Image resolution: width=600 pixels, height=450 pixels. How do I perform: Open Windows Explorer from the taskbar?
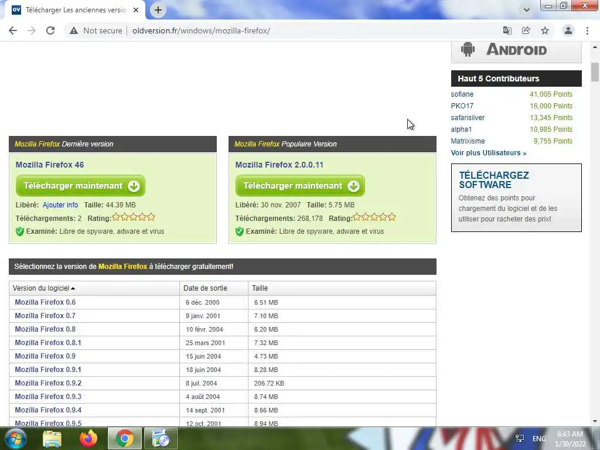[52, 438]
